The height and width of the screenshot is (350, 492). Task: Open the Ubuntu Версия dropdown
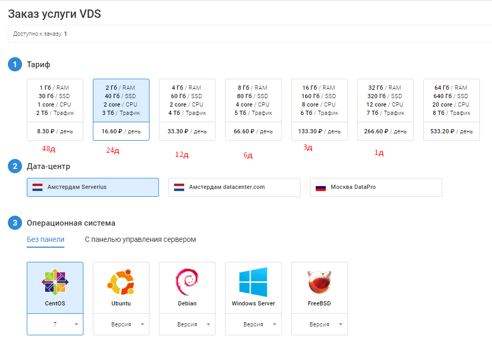(x=121, y=325)
